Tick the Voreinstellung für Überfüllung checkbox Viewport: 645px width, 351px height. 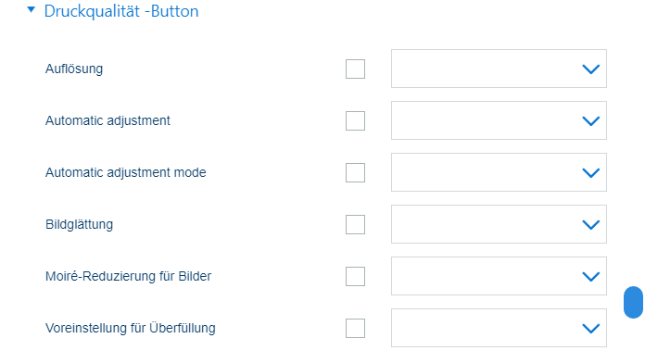click(356, 328)
